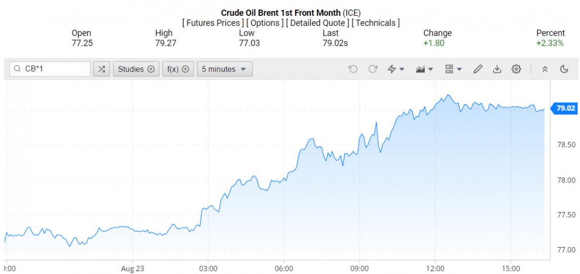Screen dimensions: 580x274
Task: Open the lightning bolt events dropdown
Action: [395, 69]
